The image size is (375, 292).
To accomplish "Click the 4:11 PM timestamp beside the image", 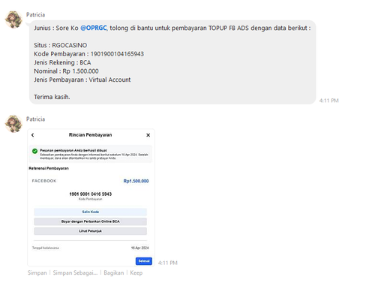I will [168, 263].
